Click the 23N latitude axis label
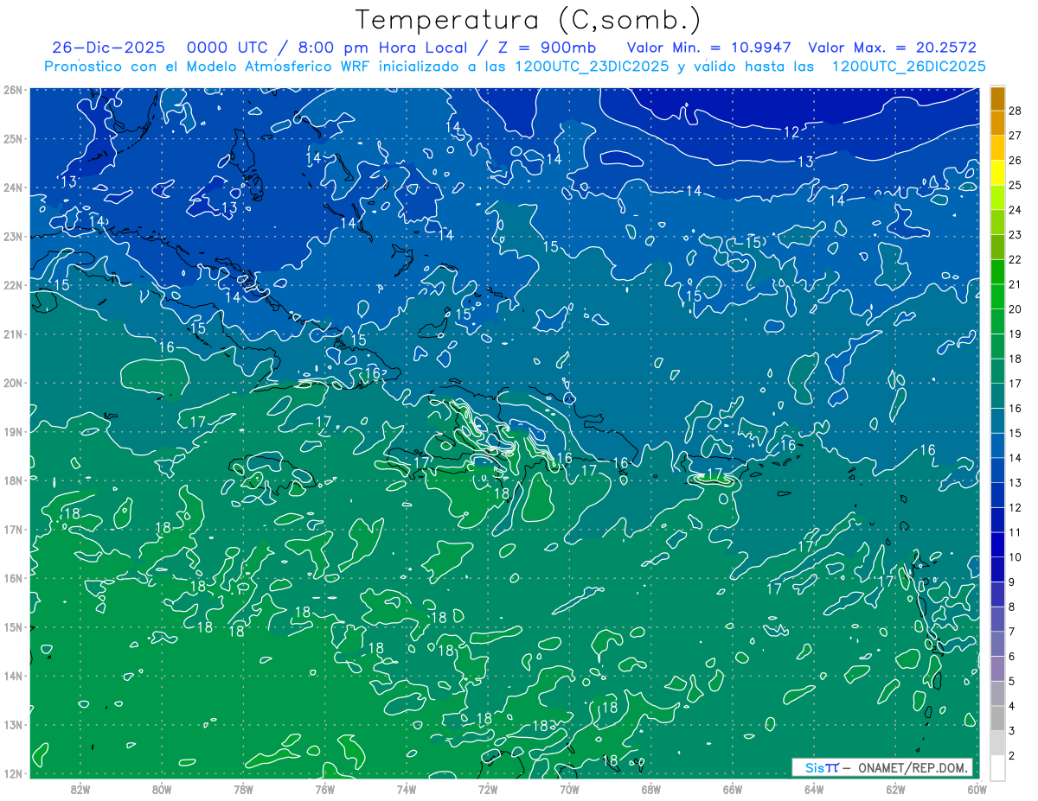Image resolution: width=1038 pixels, height=801 pixels. (x=13, y=236)
